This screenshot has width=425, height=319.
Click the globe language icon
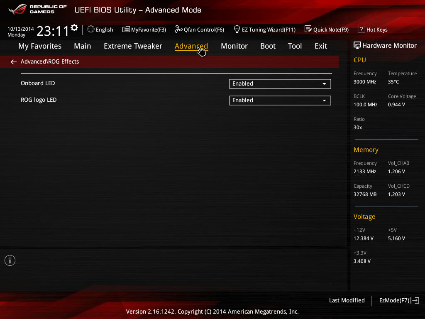91,29
